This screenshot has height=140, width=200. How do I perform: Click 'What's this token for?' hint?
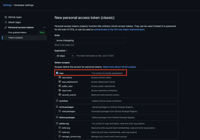click(x=64, y=45)
